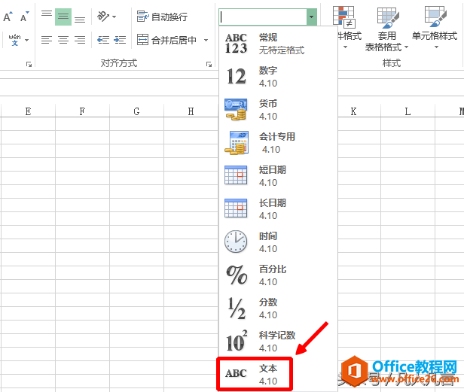
Task: Select the column F header
Action: 82,111
